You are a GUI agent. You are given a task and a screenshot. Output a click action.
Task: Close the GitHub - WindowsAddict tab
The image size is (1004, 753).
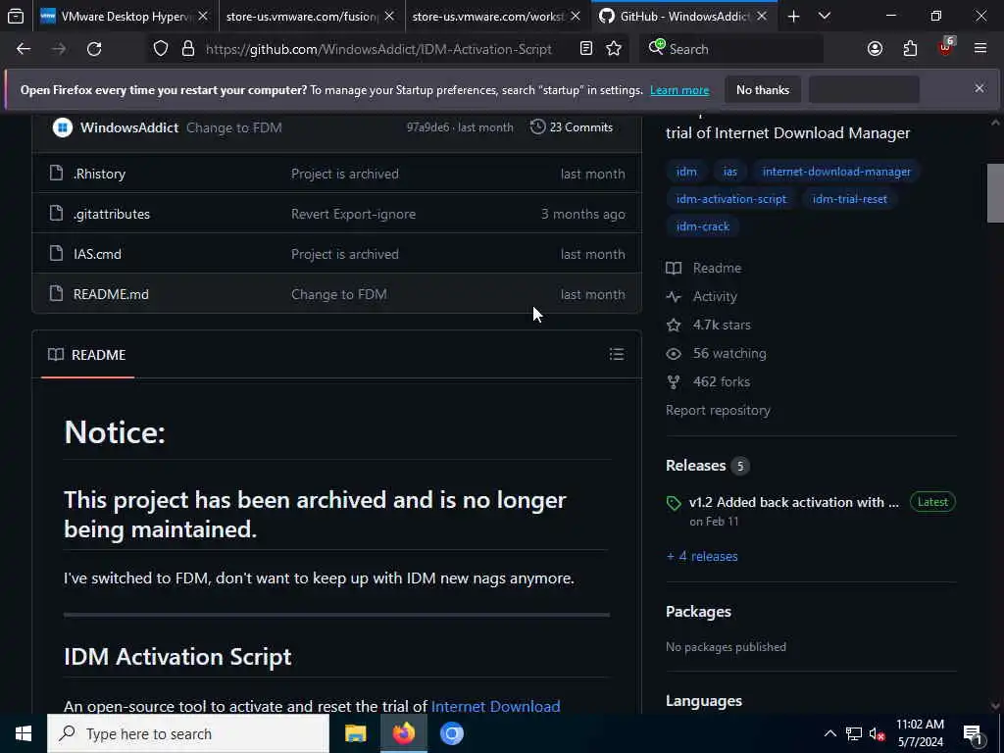[761, 17]
